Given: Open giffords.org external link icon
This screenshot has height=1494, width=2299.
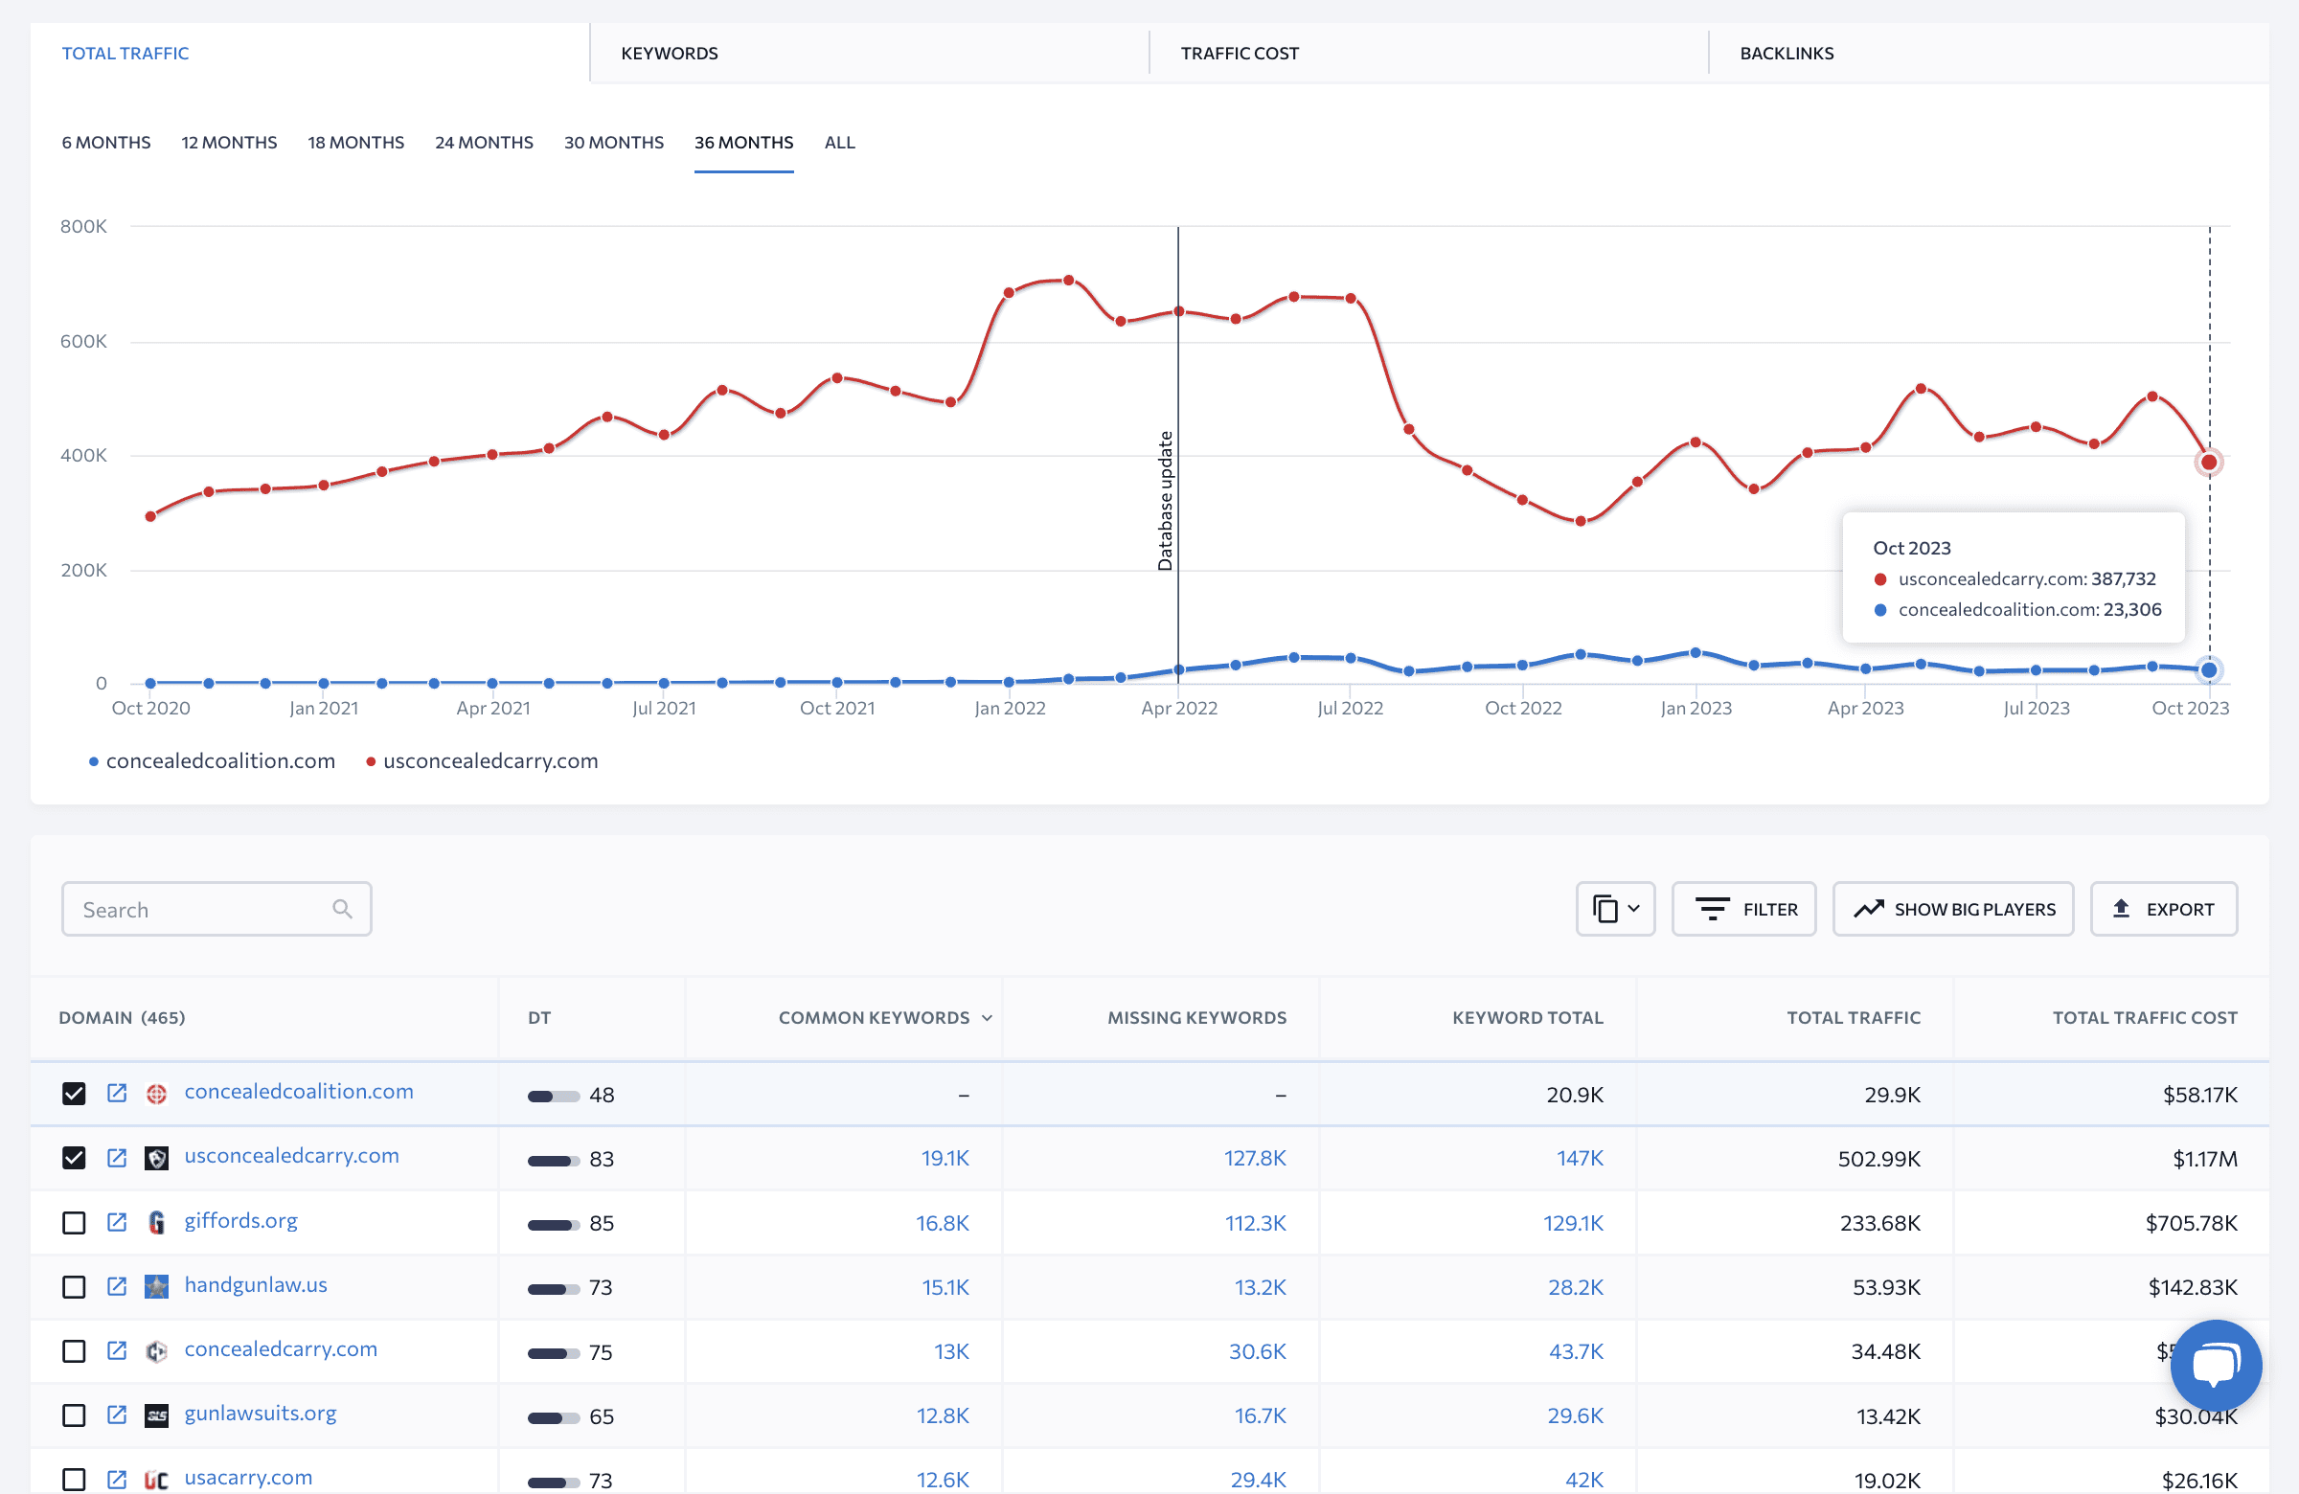Looking at the screenshot, I should (117, 1222).
